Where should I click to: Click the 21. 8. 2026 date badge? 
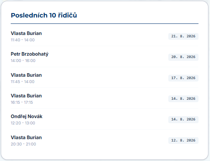pyautogui.click(x=183, y=36)
